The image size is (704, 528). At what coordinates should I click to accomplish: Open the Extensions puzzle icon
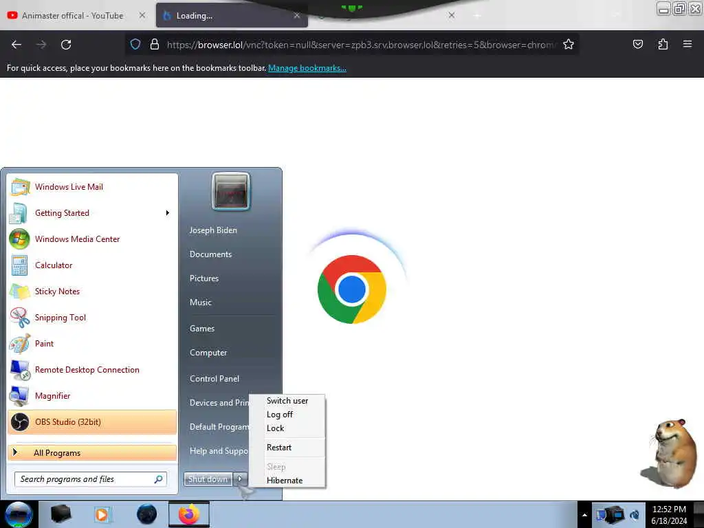pyautogui.click(x=663, y=45)
